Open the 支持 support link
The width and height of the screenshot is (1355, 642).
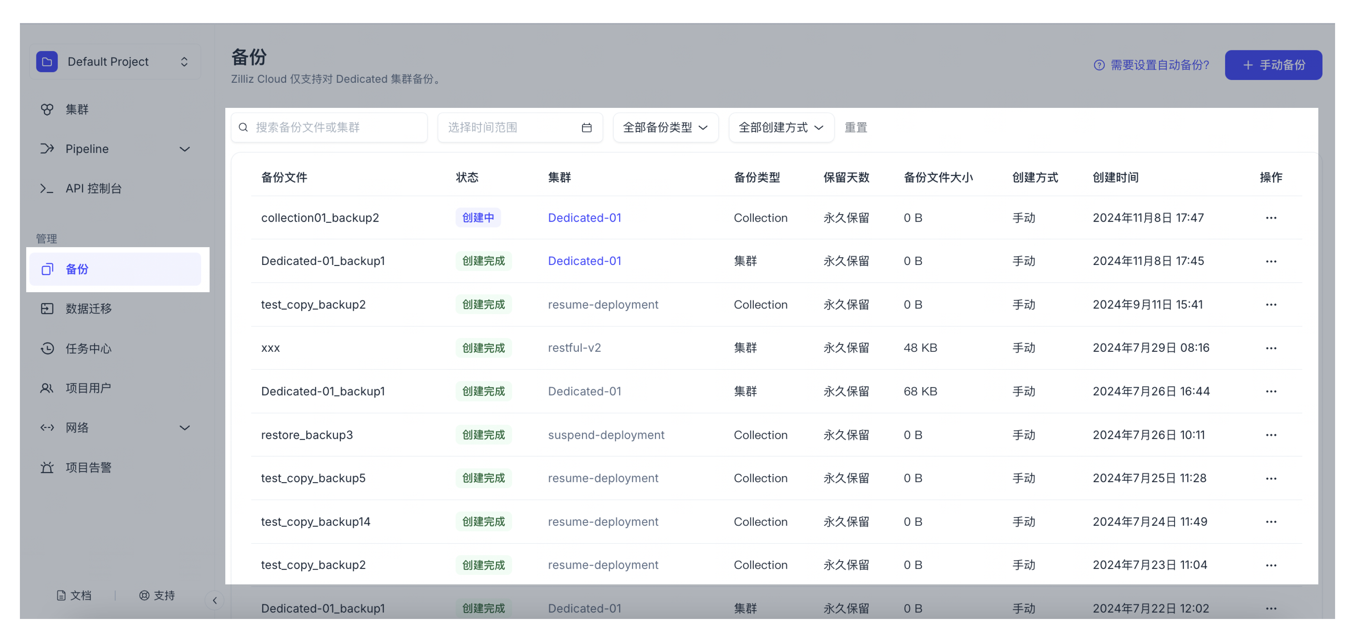157,595
